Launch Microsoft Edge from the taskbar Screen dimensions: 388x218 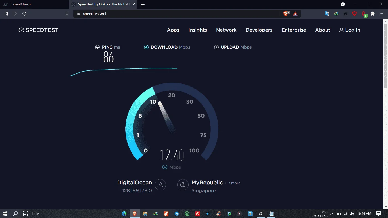[x=124, y=214]
